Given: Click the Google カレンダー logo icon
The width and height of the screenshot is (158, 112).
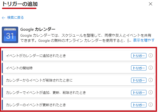Looking at the screenshot, I should (x=10, y=35).
